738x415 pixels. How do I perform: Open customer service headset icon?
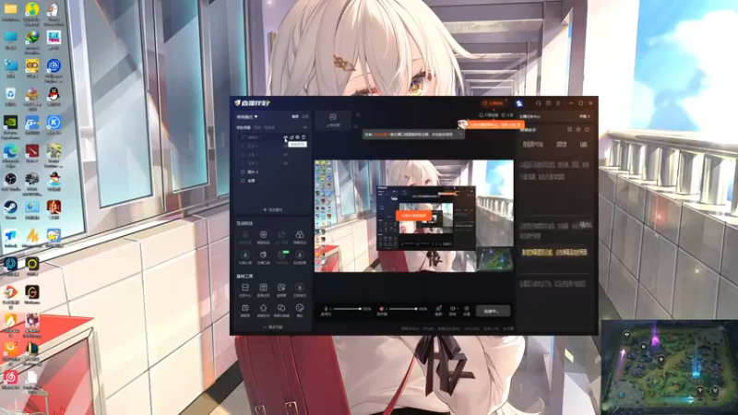coord(539,103)
